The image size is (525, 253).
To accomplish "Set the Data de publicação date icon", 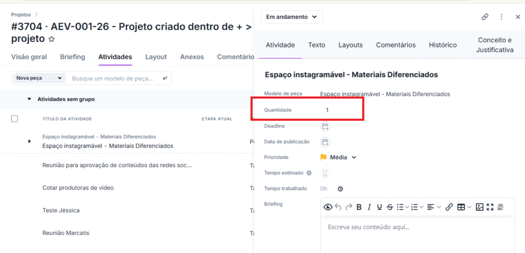I will tap(325, 142).
